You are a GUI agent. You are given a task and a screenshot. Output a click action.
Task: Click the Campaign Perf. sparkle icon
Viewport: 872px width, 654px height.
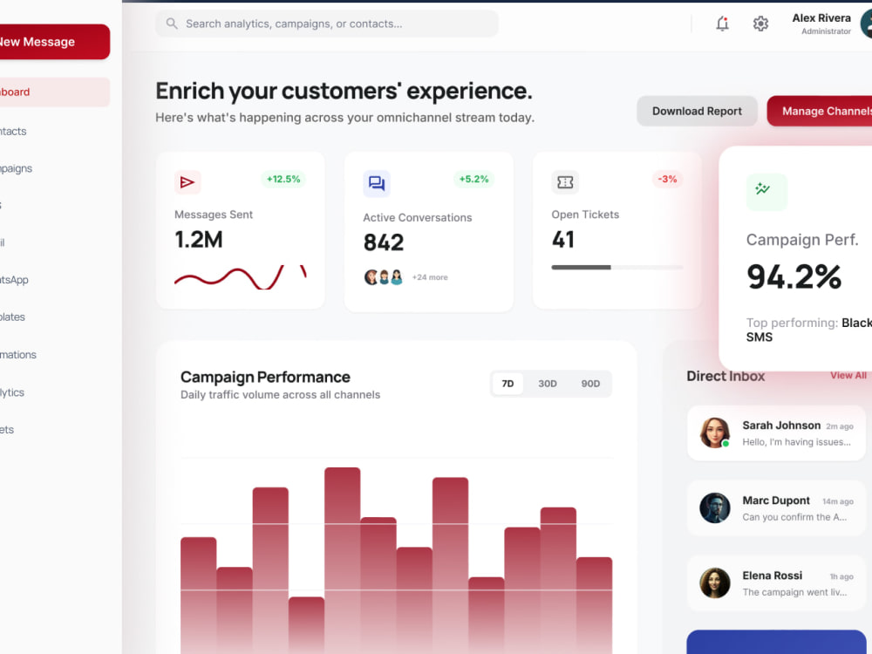pyautogui.click(x=766, y=192)
